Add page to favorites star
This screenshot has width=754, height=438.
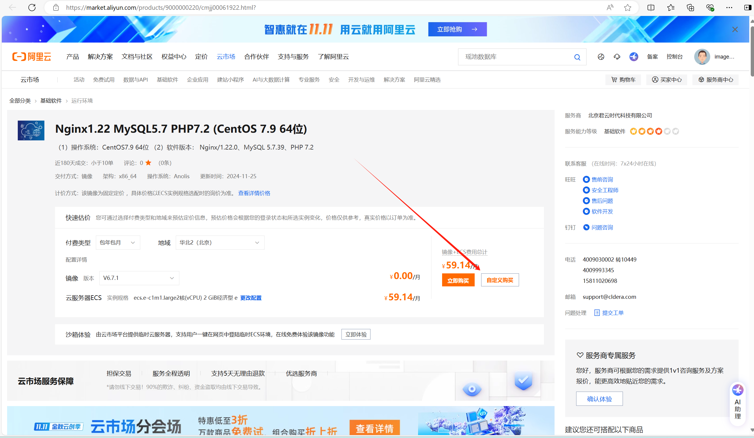[x=627, y=7]
